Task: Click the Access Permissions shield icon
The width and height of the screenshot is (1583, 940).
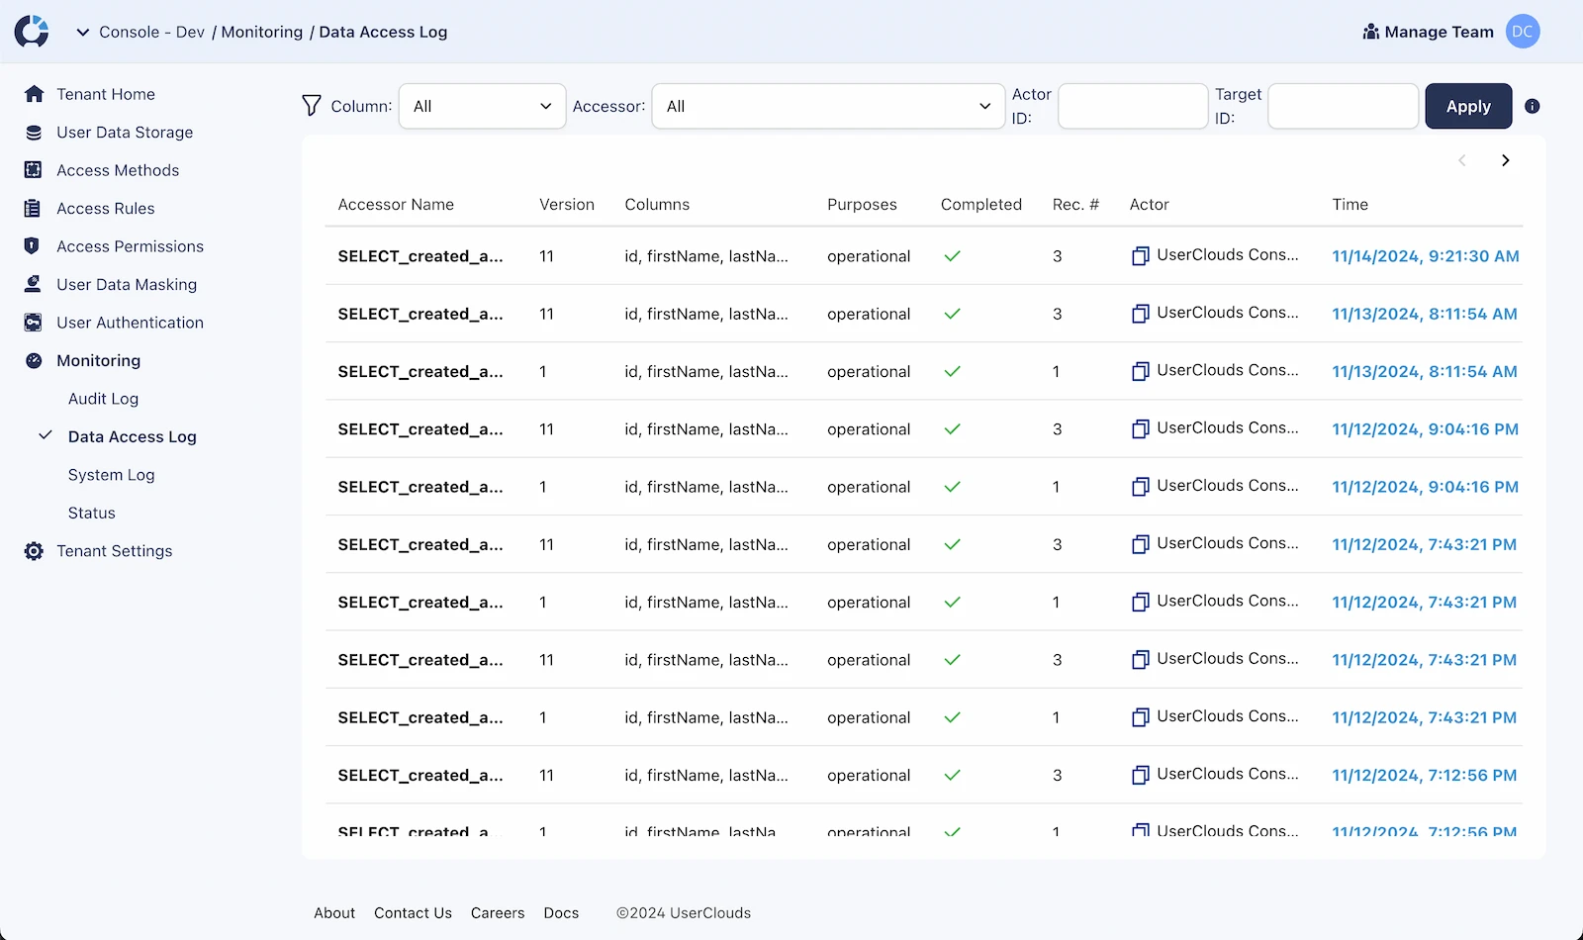Action: click(32, 246)
